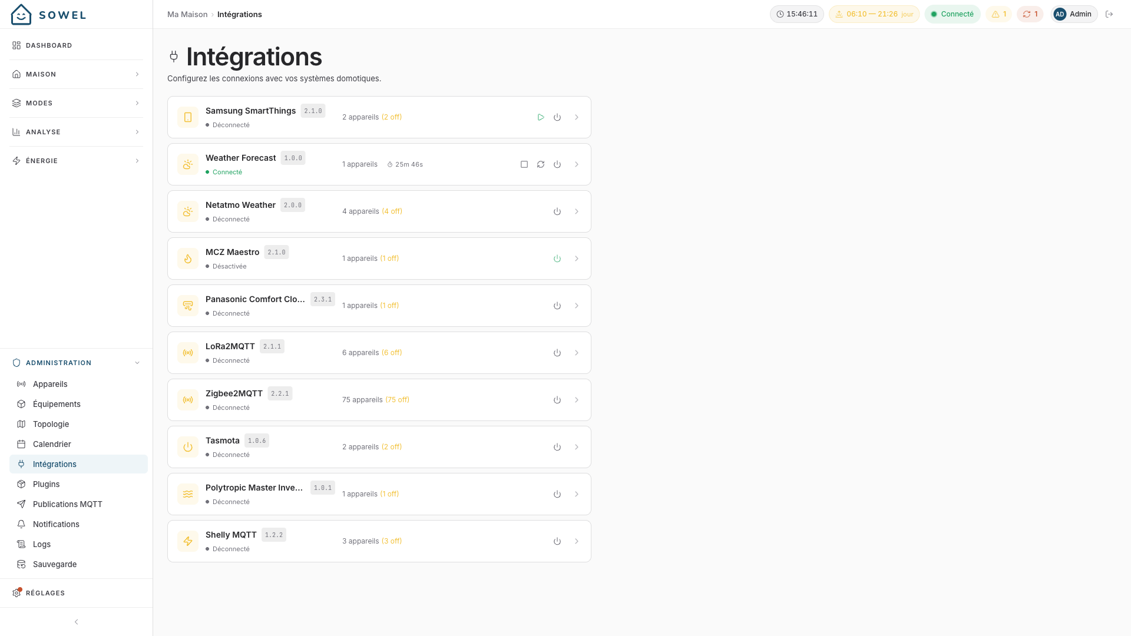Toggle power for Samsung SmartThings integration

pos(557,117)
